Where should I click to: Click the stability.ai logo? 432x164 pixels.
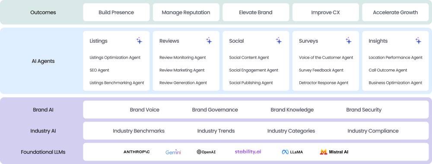click(x=248, y=152)
